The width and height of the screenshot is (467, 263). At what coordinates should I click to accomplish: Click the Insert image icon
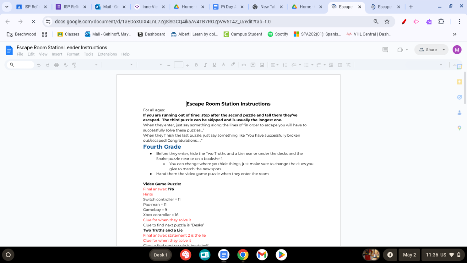[262, 65]
